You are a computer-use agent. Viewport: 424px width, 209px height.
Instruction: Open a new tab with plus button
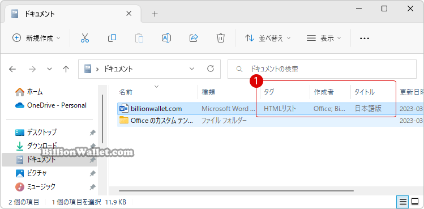(x=155, y=14)
